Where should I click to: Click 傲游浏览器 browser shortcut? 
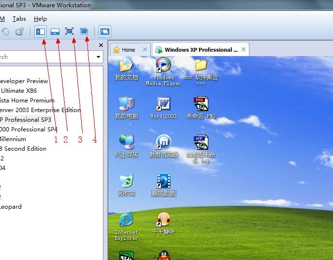coord(163,146)
